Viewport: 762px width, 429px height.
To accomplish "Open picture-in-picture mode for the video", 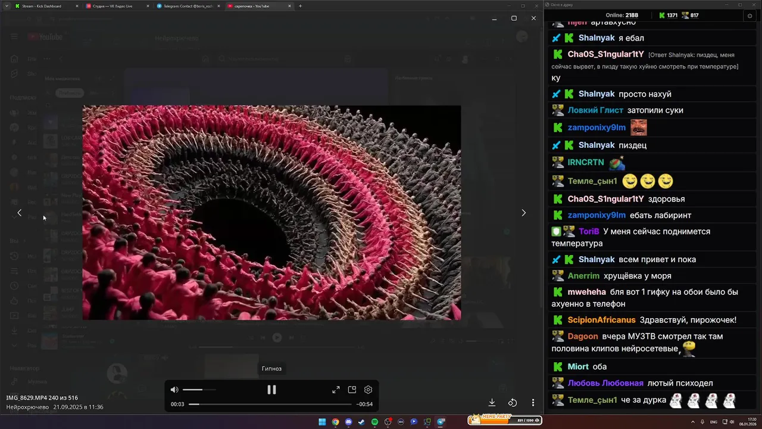I will coord(352,390).
